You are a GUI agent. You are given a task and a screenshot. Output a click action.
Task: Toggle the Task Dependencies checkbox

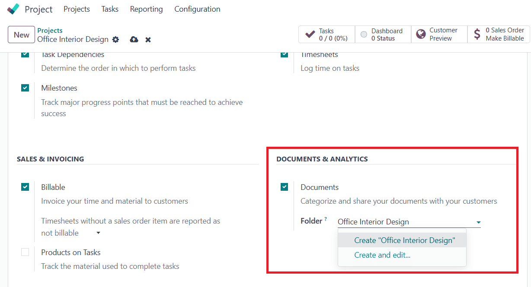tap(25, 54)
